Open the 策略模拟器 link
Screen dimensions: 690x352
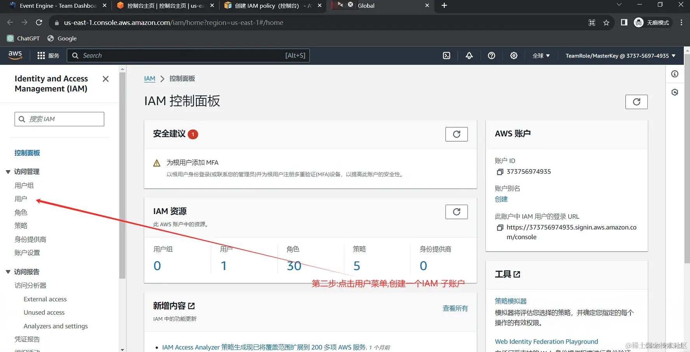(511, 301)
